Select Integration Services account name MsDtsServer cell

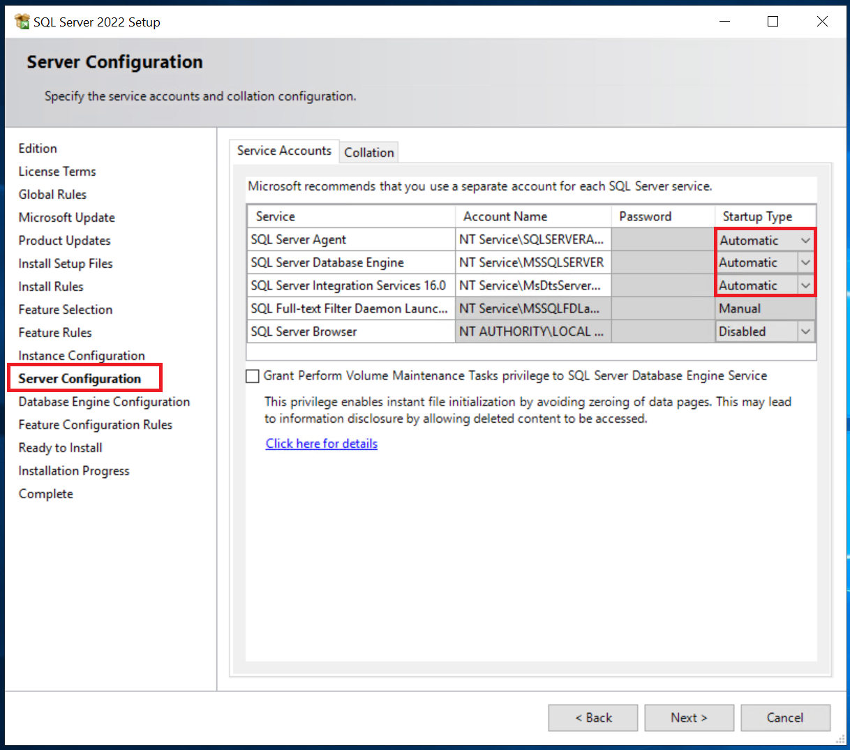[533, 285]
